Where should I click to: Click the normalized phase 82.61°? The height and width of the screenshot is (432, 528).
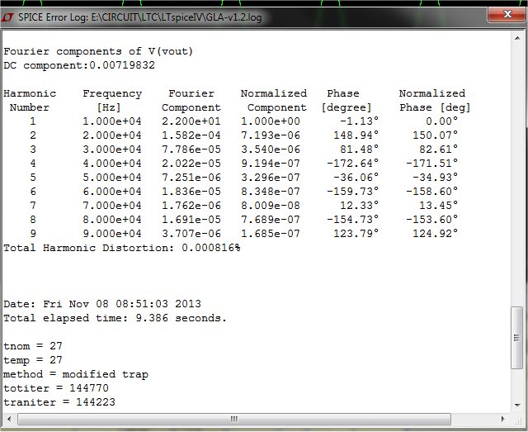pos(439,149)
